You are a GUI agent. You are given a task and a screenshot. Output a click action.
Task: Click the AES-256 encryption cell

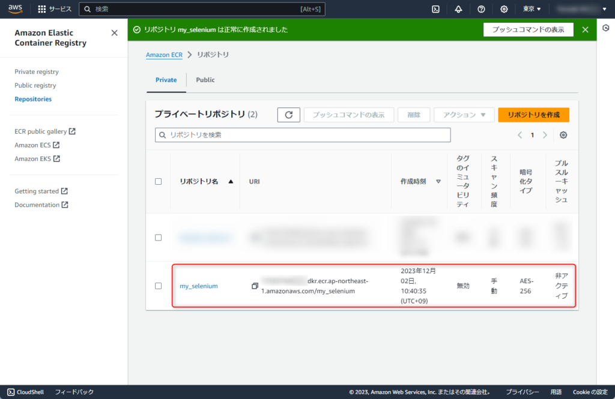point(526,286)
